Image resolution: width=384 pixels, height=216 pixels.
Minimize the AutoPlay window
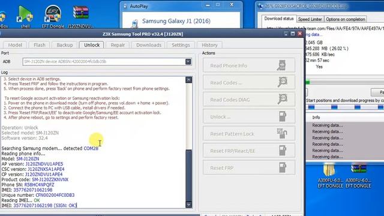click(x=208, y=5)
